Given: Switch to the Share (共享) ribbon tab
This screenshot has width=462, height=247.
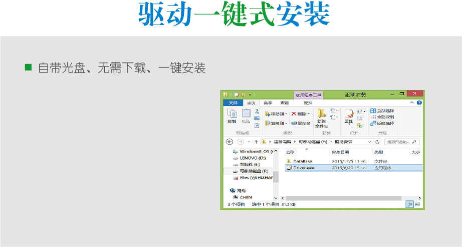Looking at the screenshot, I should tap(268, 102).
